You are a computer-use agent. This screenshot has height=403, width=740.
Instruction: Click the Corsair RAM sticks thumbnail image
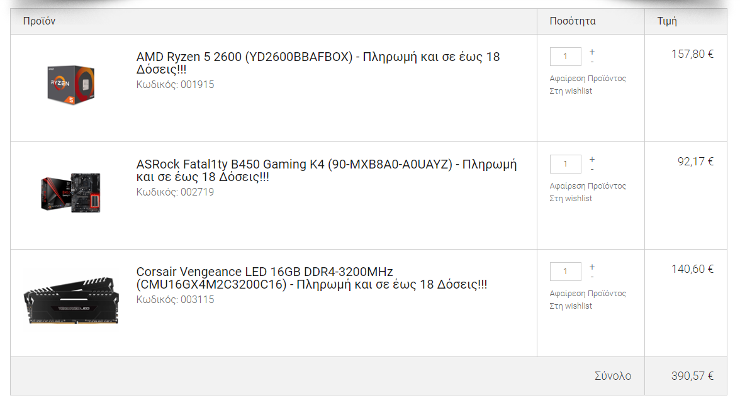point(71,301)
